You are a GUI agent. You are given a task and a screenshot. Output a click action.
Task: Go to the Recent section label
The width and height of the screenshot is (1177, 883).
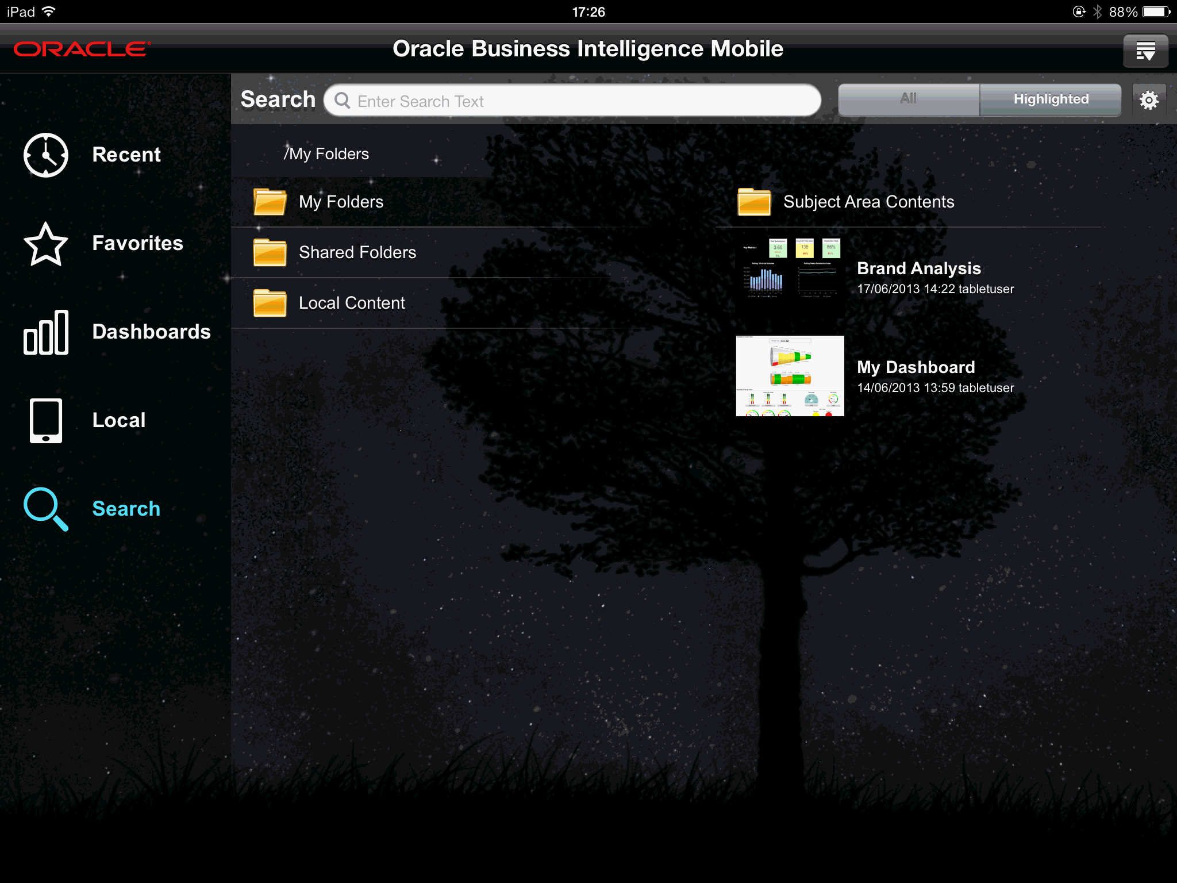pyautogui.click(x=126, y=155)
